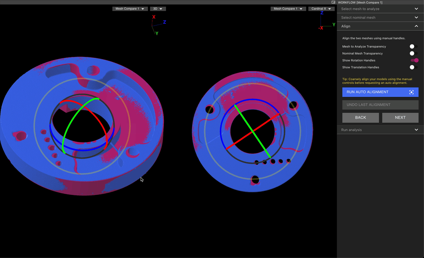The height and width of the screenshot is (258, 424).
Task: Click the focus icon on Run Auto Alignment
Action: click(x=411, y=92)
